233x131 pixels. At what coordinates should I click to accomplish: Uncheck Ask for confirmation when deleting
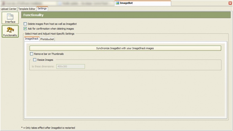[x=25, y=28]
